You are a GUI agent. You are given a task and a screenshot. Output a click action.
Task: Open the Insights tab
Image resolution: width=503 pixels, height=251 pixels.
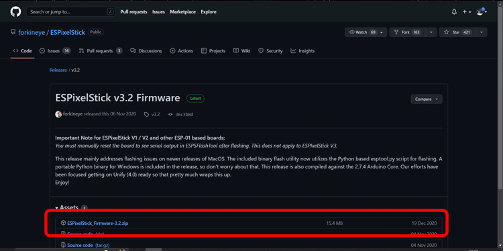coord(302,51)
